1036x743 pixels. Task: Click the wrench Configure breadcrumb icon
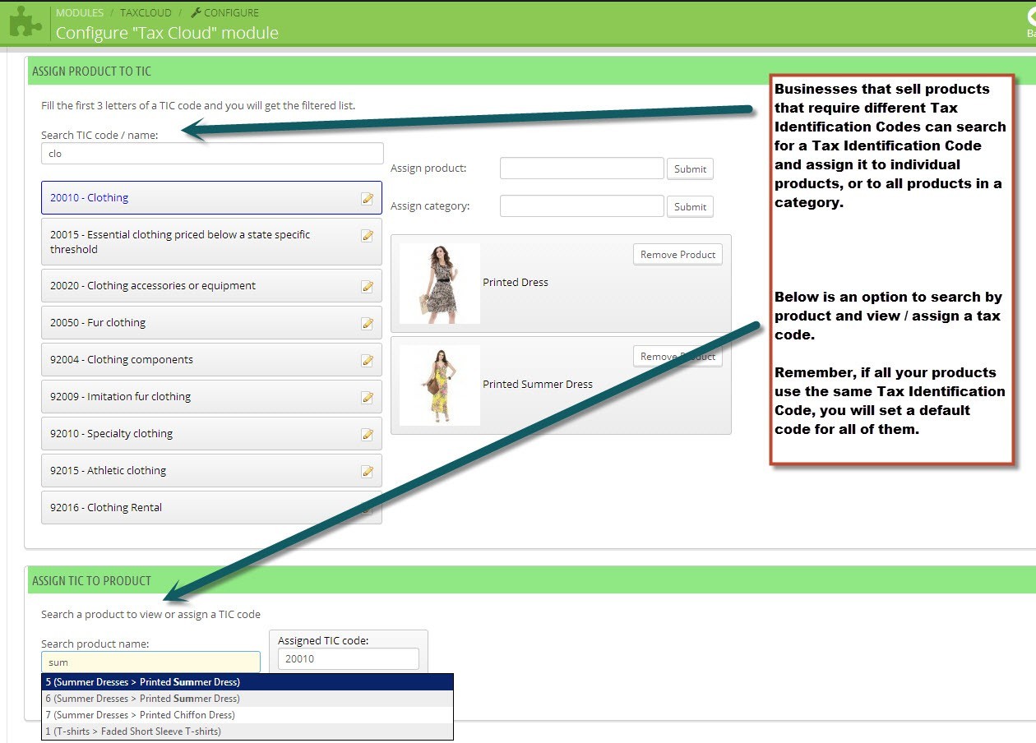point(196,12)
